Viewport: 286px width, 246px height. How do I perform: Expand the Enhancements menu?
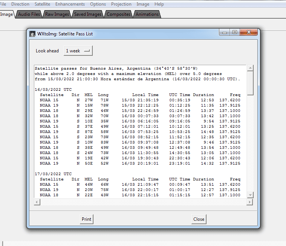coord(70,4)
